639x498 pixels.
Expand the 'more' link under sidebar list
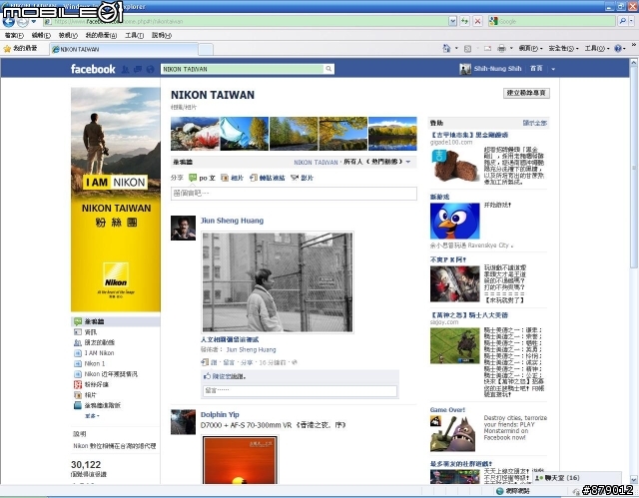(92, 416)
